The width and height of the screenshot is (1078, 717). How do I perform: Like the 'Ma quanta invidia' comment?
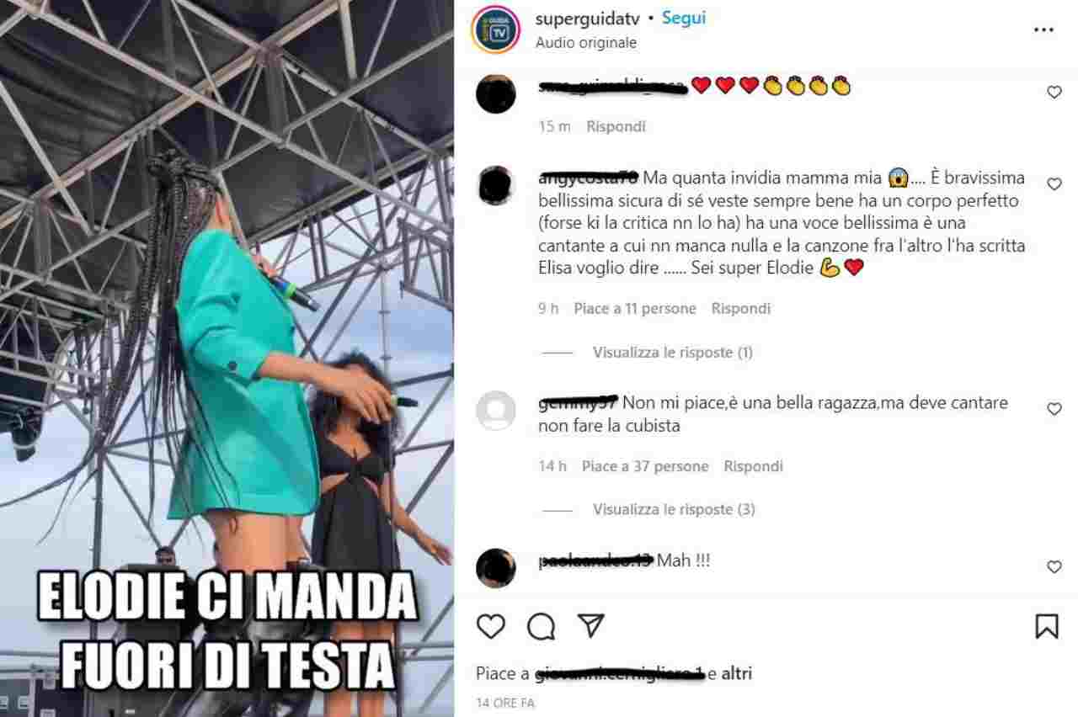[1054, 183]
